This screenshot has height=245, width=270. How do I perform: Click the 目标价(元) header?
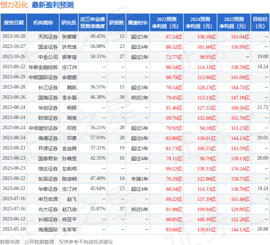point(260,22)
